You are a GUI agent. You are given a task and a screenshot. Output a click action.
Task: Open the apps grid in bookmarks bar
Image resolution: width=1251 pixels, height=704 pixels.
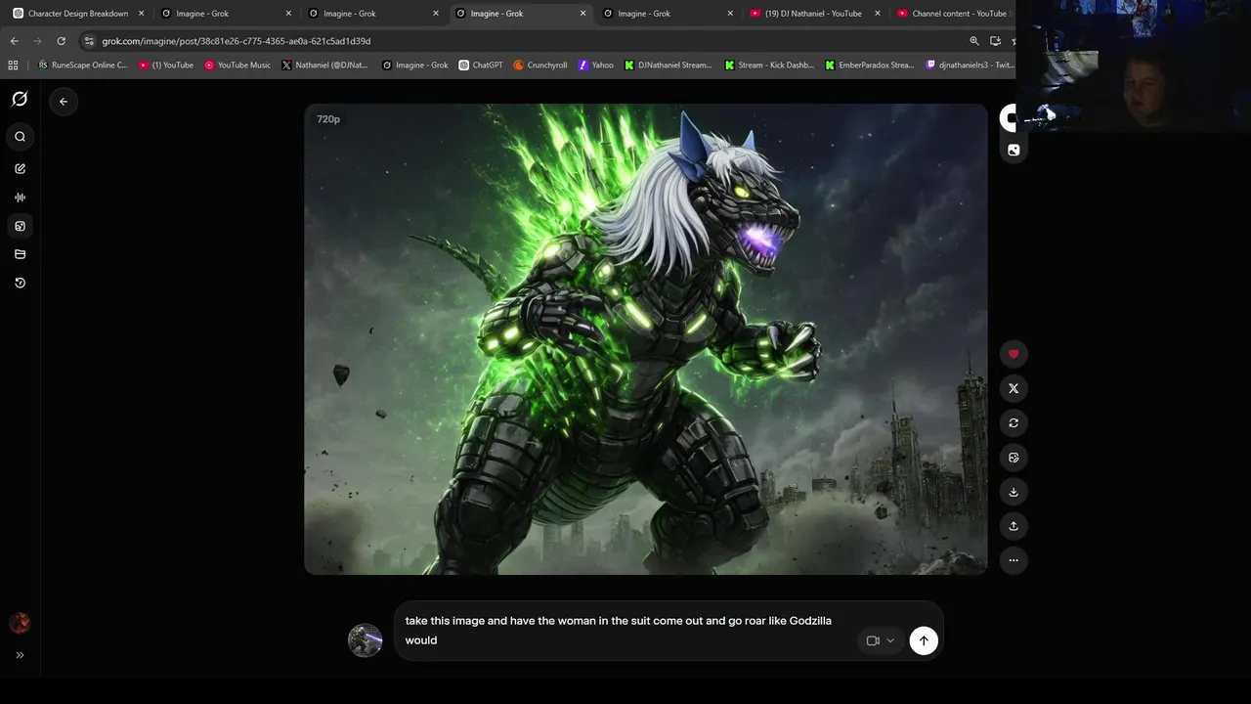point(13,66)
